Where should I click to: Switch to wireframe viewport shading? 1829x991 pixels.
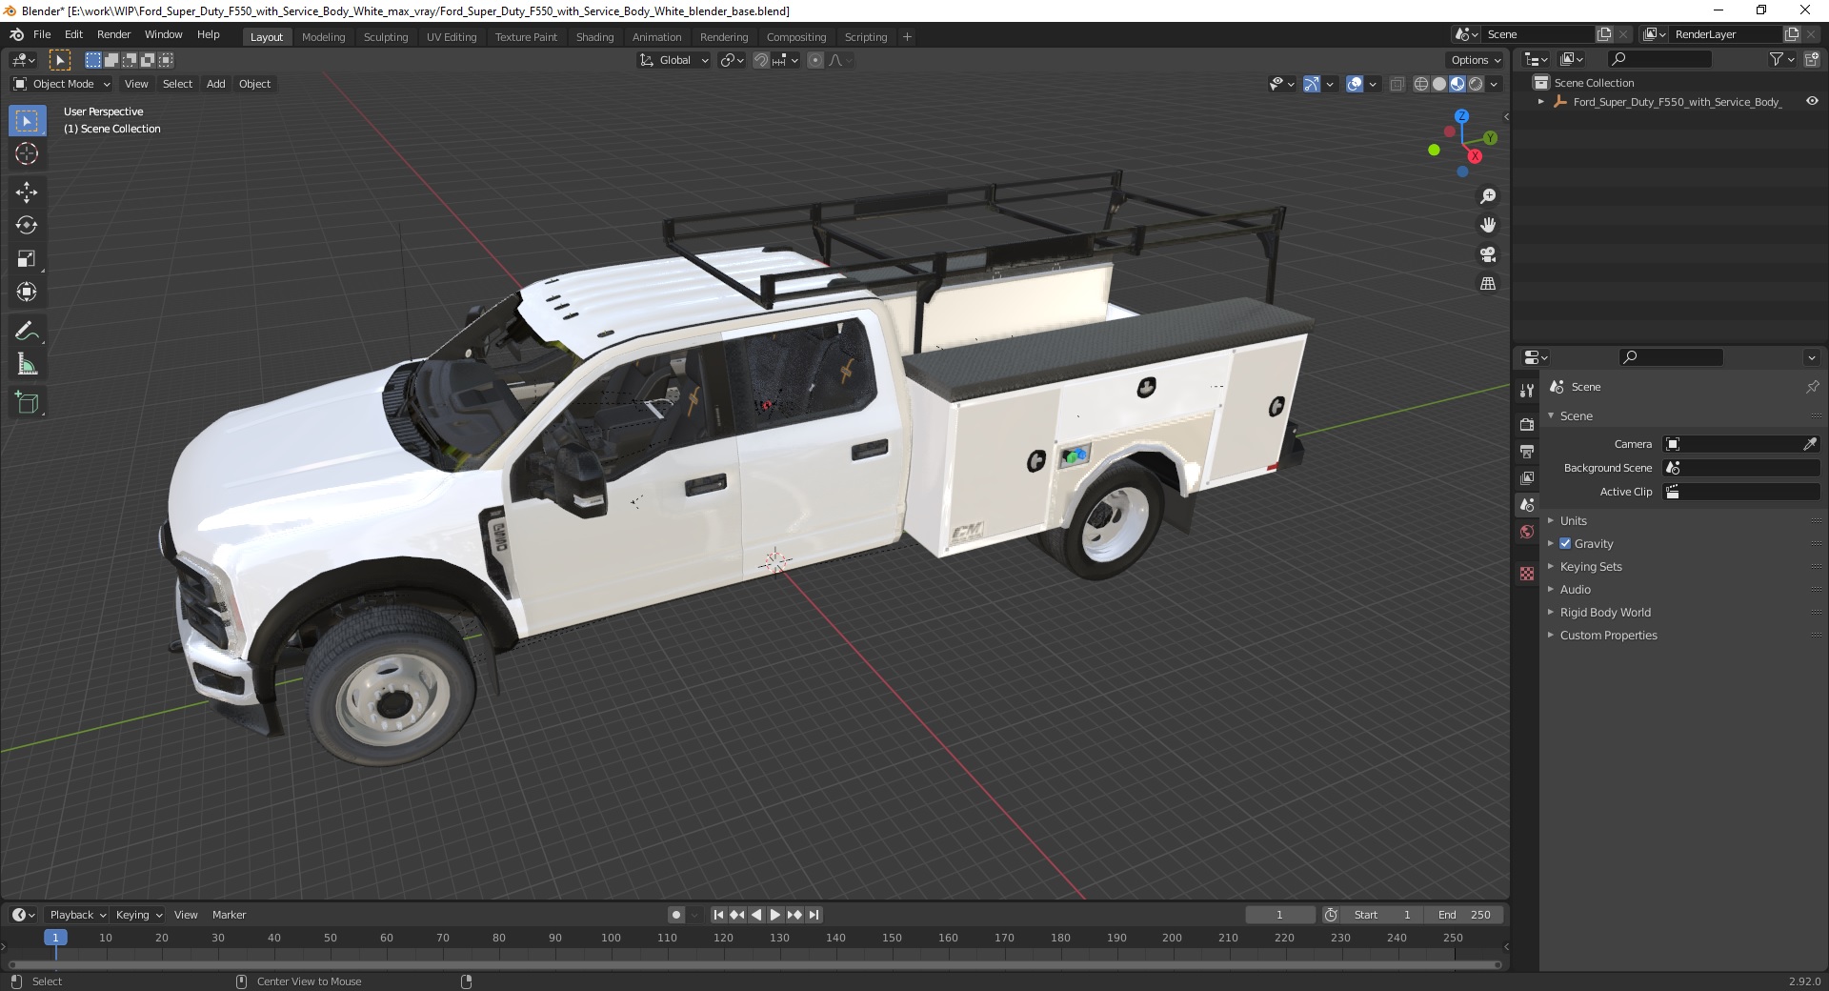1421,84
